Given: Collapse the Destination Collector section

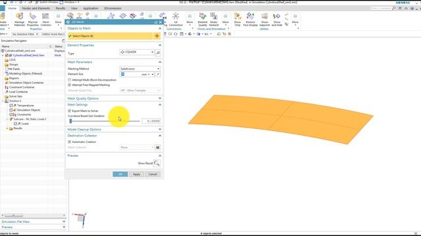Looking at the screenshot, I should point(160,136).
